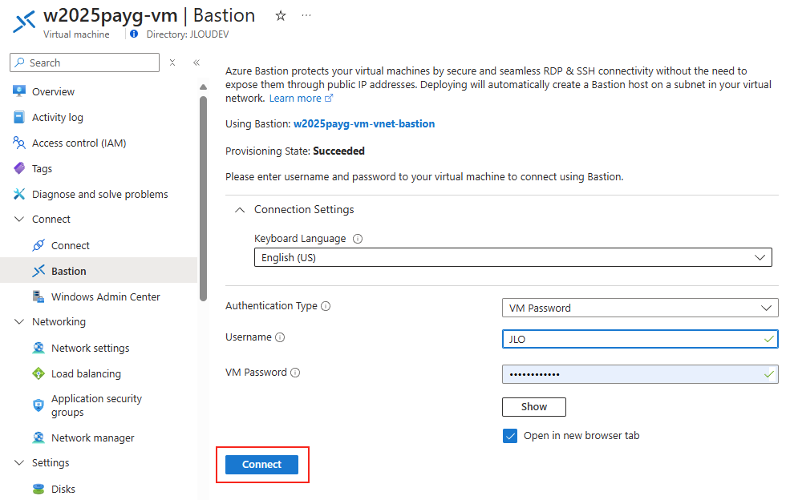Click the Overview monitor icon

coord(19,91)
